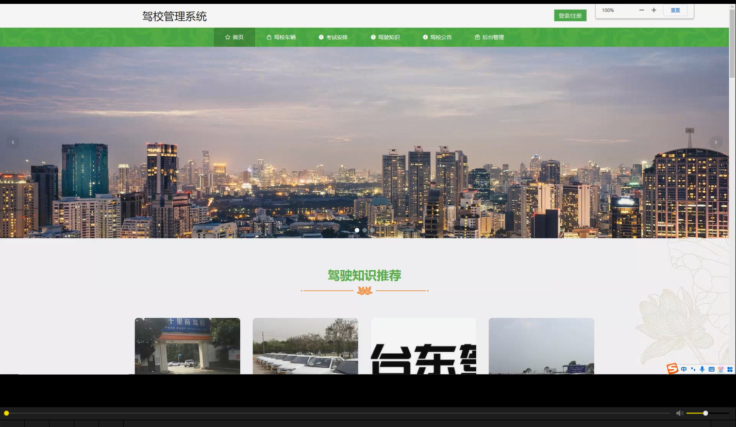The image size is (736, 427).
Task: Click the Sogou voice input microphone icon
Action: 702,369
